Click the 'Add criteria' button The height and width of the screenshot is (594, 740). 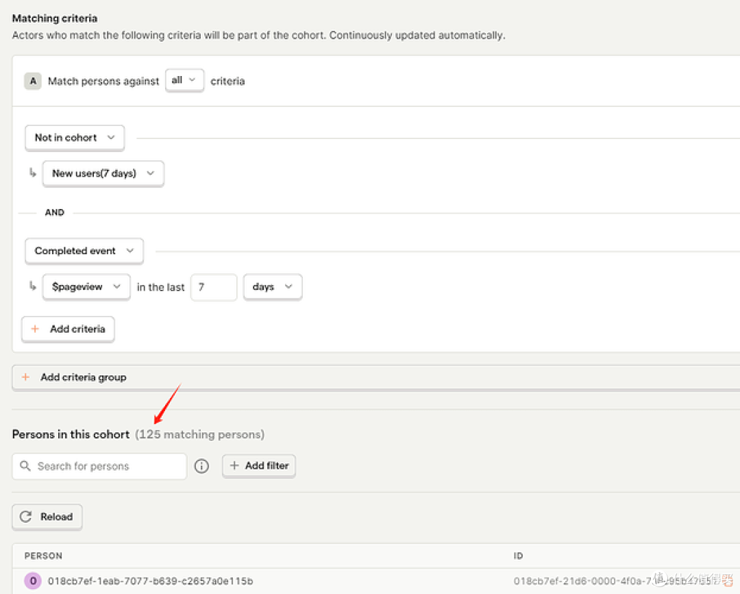68,330
